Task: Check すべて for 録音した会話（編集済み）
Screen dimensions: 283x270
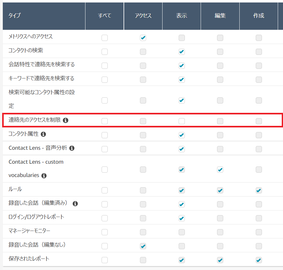Action: [105, 204]
